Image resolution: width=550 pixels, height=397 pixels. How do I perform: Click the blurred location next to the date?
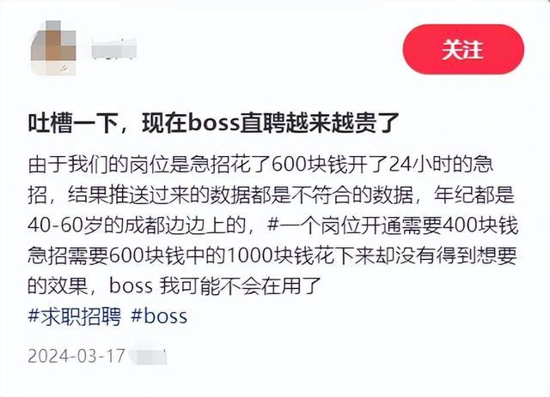pyautogui.click(x=147, y=355)
